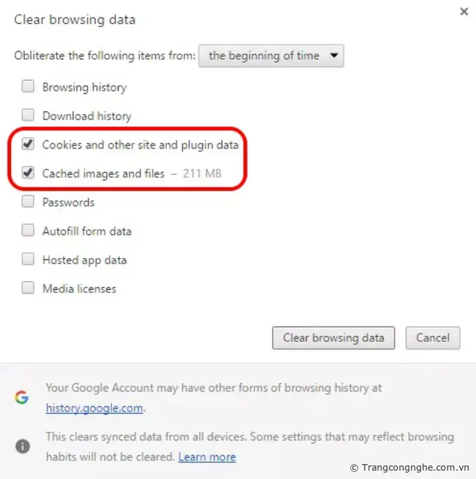Tick the Download history checkbox

(x=28, y=116)
